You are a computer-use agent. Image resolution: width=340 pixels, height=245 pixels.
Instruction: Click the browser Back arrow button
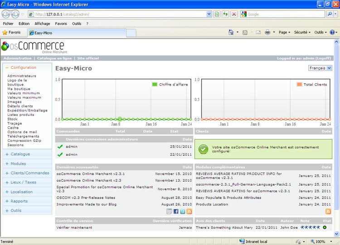[6, 14]
